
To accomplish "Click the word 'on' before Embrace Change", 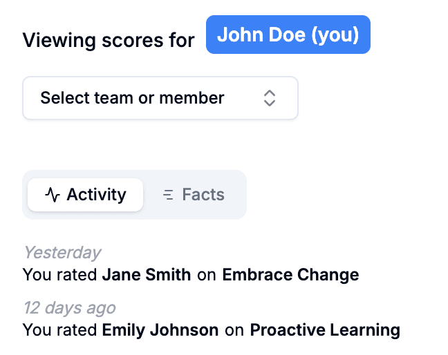I will click(x=206, y=275).
